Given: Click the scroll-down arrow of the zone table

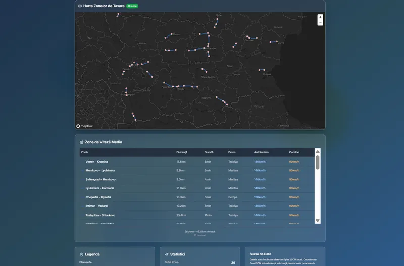Looking at the screenshot, I should point(318,221).
